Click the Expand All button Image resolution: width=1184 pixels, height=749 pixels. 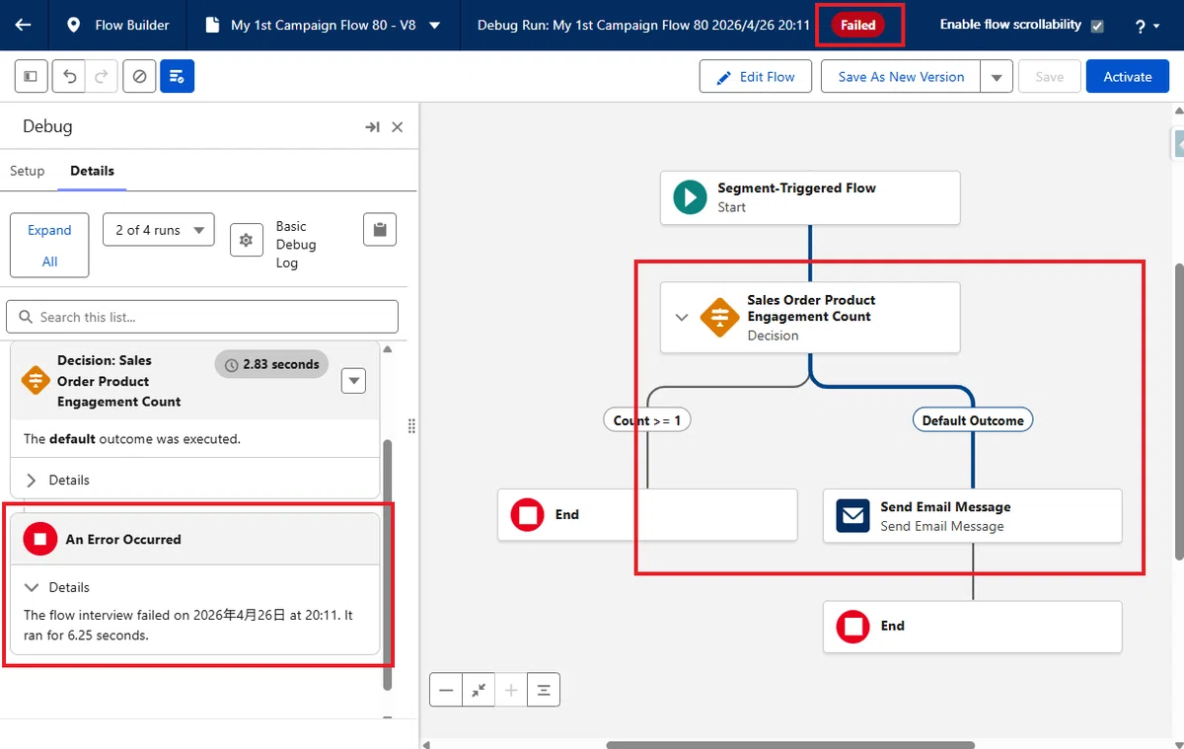[x=49, y=246]
